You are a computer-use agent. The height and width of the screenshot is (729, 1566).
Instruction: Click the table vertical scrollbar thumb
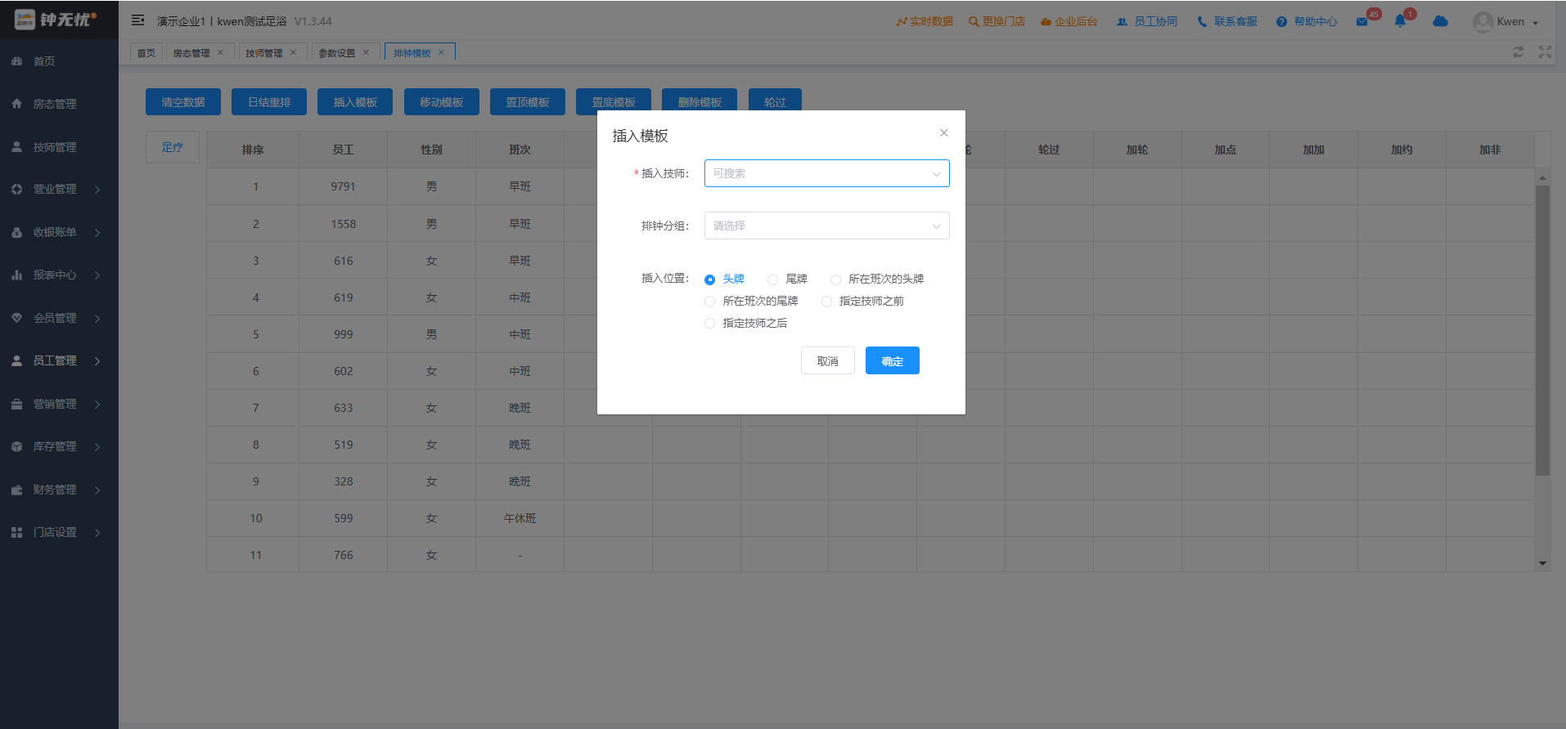coord(1542,330)
